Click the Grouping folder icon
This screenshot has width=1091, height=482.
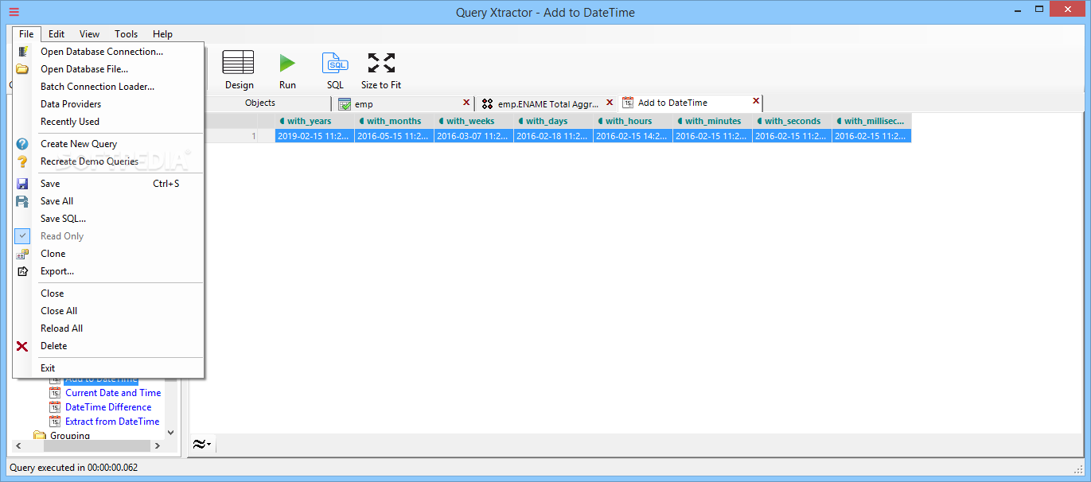pos(40,435)
